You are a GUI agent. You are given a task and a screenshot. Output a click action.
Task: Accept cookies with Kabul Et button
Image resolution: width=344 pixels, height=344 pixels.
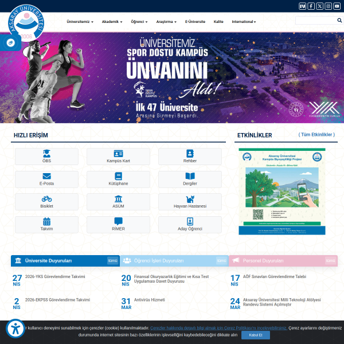[256, 335]
